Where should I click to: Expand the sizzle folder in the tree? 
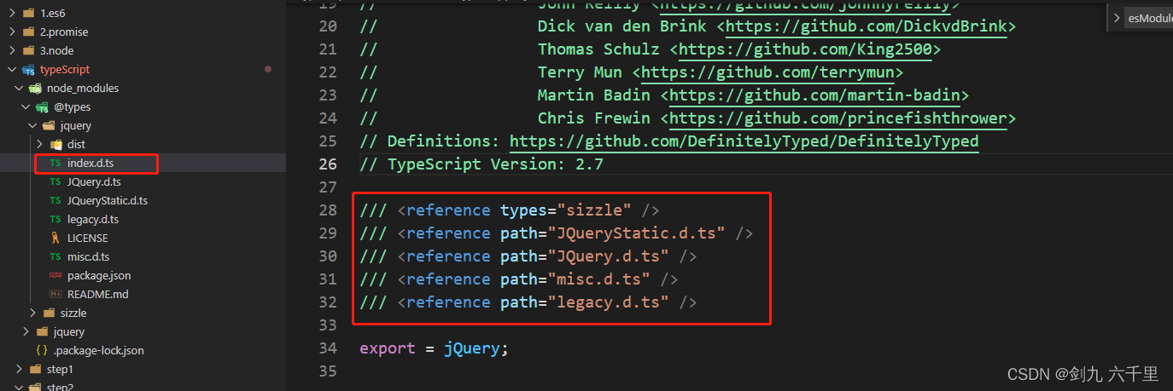click(x=32, y=313)
